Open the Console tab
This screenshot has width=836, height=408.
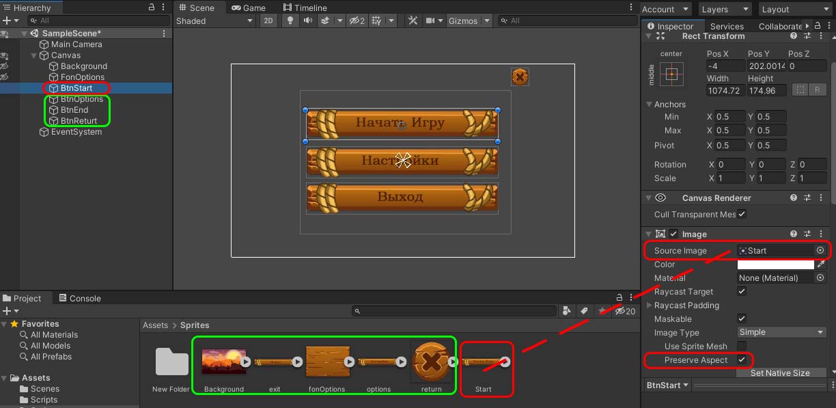(80, 298)
